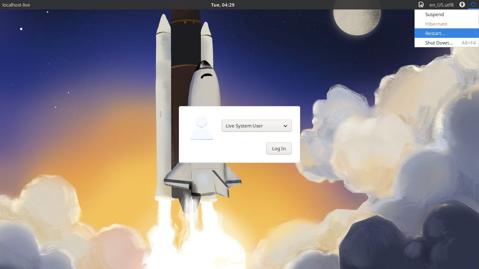Viewport: 479px width, 269px height.
Task: Expand the Live System User dropdown
Action: pyautogui.click(x=257, y=126)
